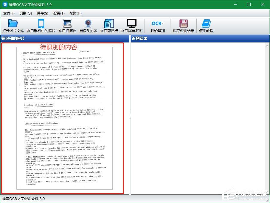
Task: Select the 来自手机中的照片 phone icon
Action: tap(41, 23)
